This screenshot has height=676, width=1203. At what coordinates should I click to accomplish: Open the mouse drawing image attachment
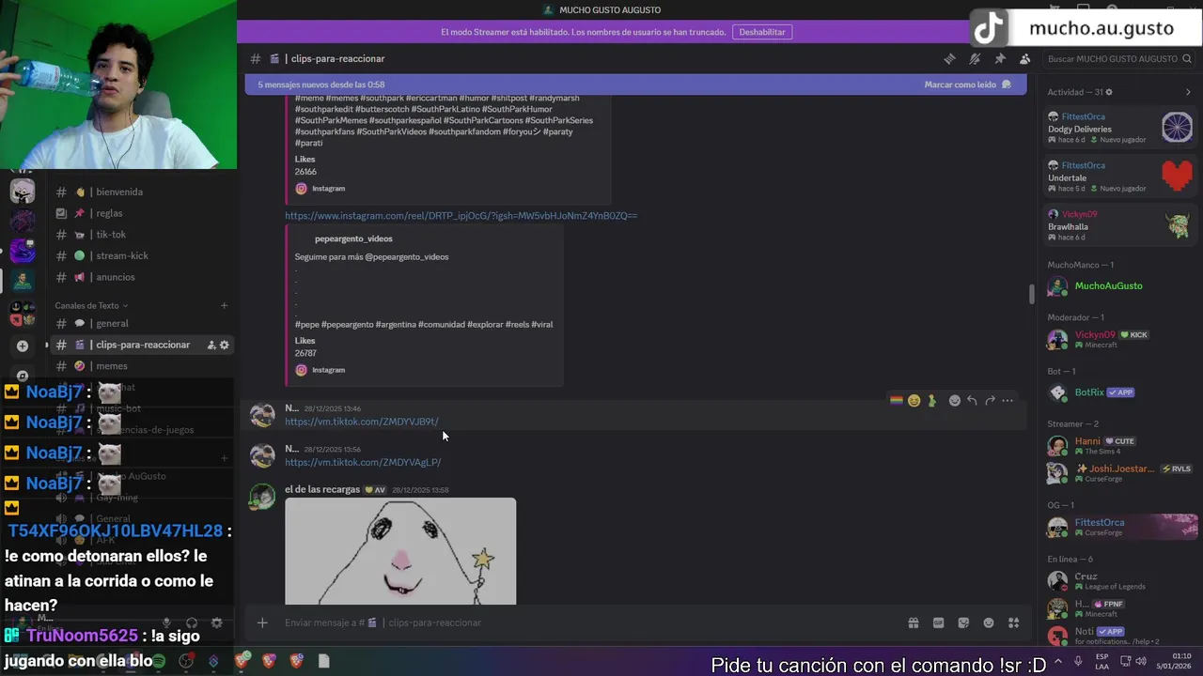point(400,551)
